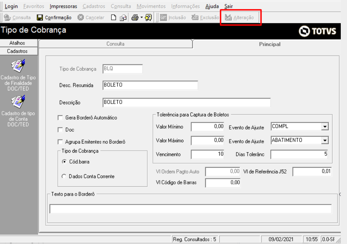347x244 pixels.
Task: Open Cadastro de tipo de Conta DOC/TED
Action: tap(18, 111)
